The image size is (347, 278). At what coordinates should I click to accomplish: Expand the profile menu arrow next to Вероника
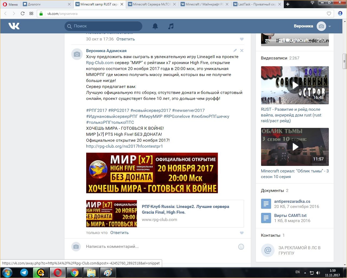(x=330, y=26)
